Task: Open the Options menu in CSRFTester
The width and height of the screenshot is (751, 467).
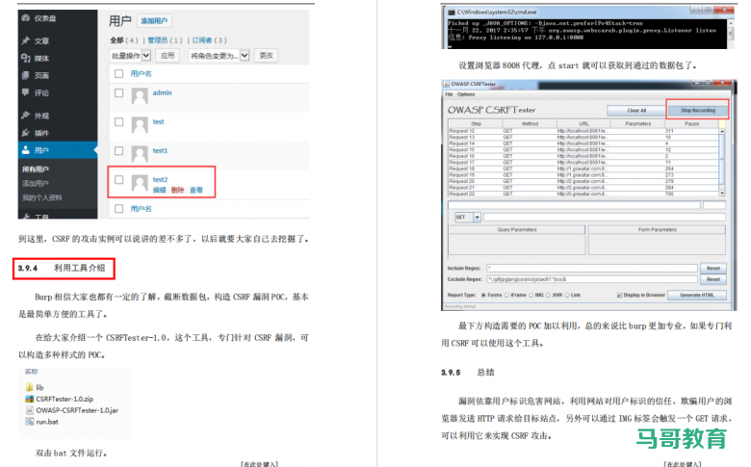Action: [466, 94]
